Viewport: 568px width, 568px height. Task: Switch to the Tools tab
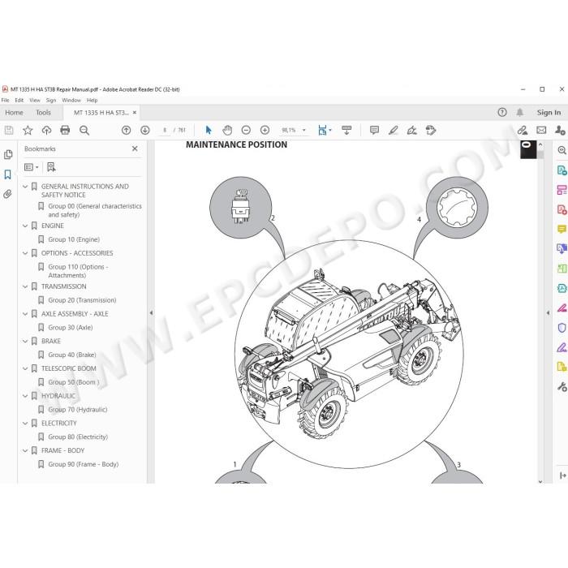pos(44,113)
